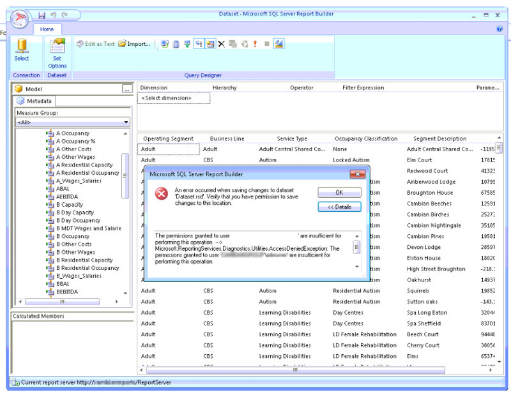Image resolution: width=511 pixels, height=395 pixels.
Task: Click the Occupancy Classification column header
Action: pos(366,138)
